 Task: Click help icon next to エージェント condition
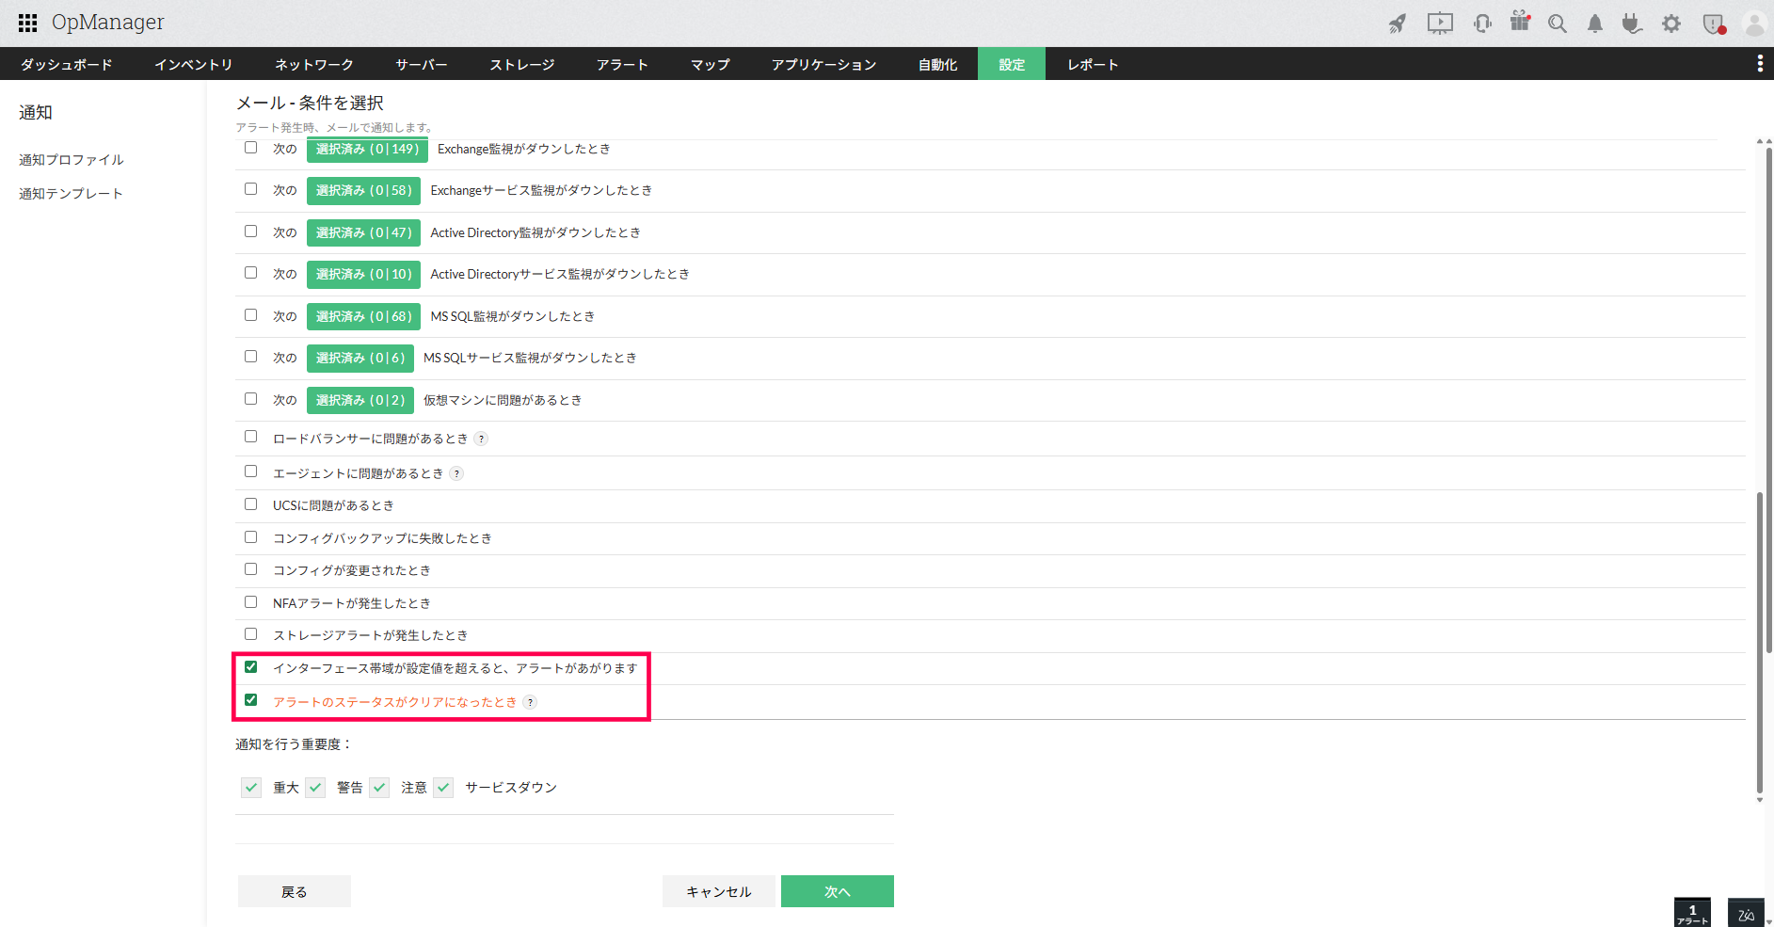tap(456, 473)
